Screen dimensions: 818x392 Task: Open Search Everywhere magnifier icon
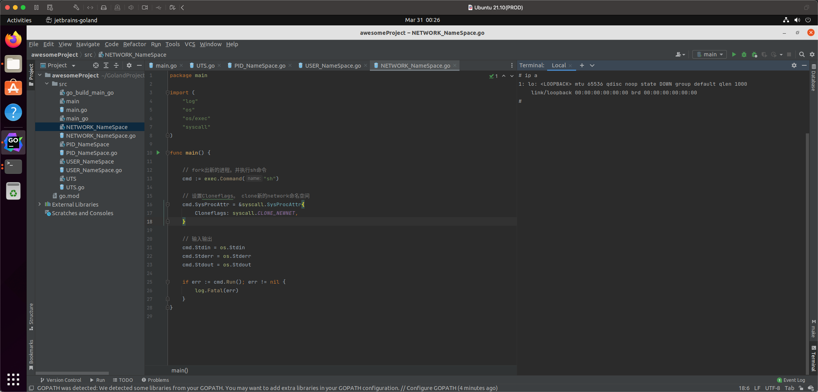(802, 54)
